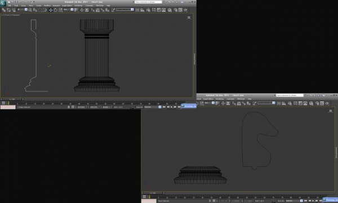The image size is (338, 203).
Task: Toggle Angle Snap in knight window toolbar
Action: 239,104
